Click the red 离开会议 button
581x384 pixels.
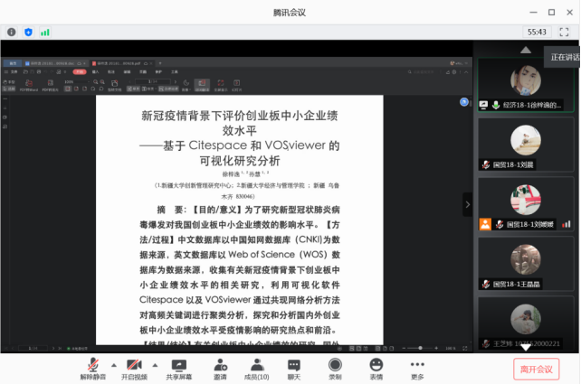(536, 370)
